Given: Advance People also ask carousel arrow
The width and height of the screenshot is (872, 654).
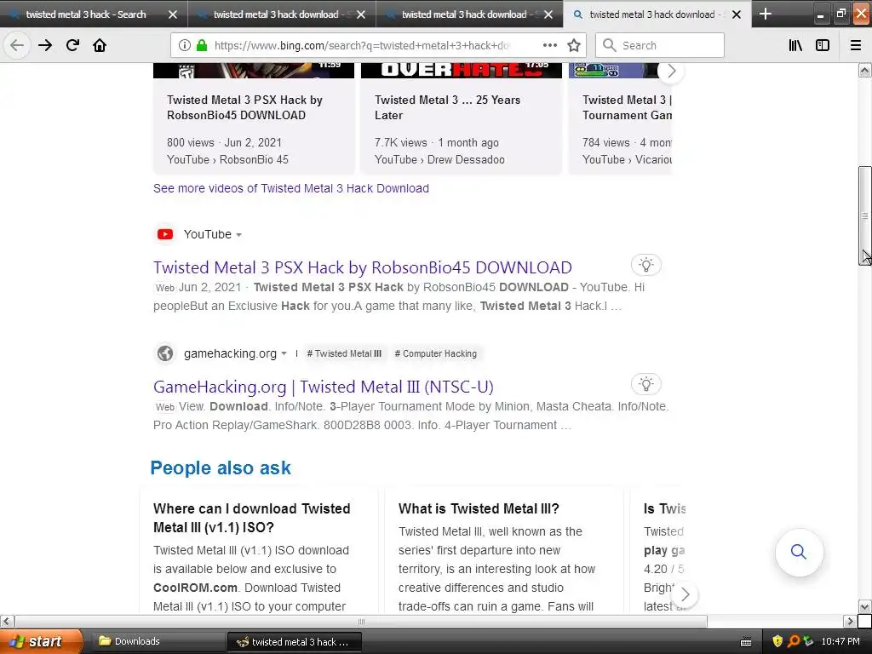Looking at the screenshot, I should tap(686, 594).
